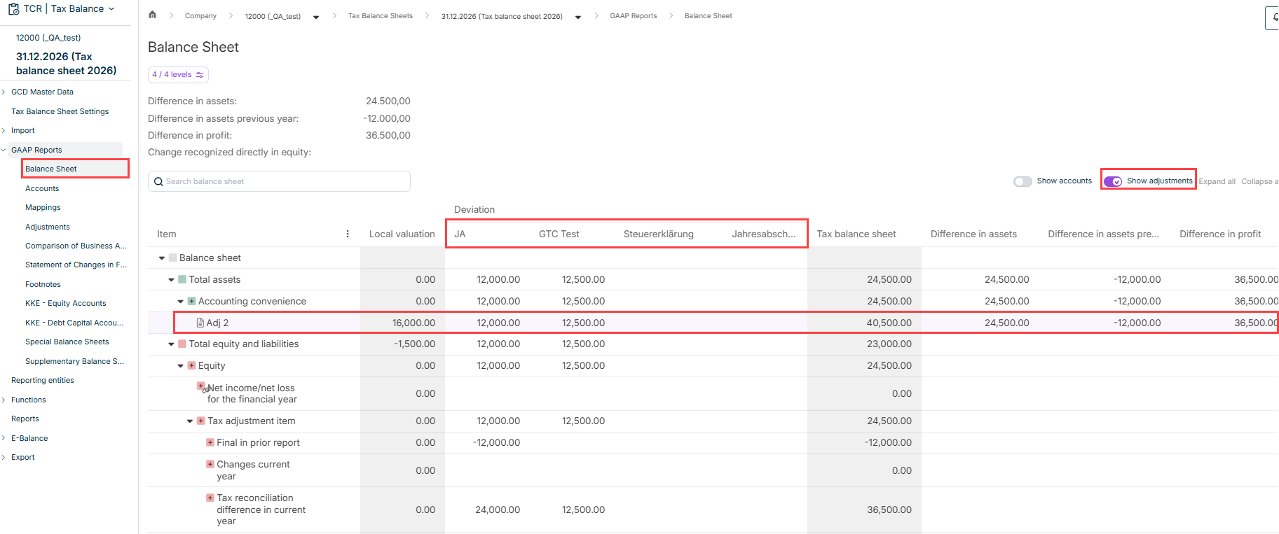Viewport: 1279px width, 534px height.
Task: Click Adj 2 tax balance value 40,500.00
Action: coord(889,323)
